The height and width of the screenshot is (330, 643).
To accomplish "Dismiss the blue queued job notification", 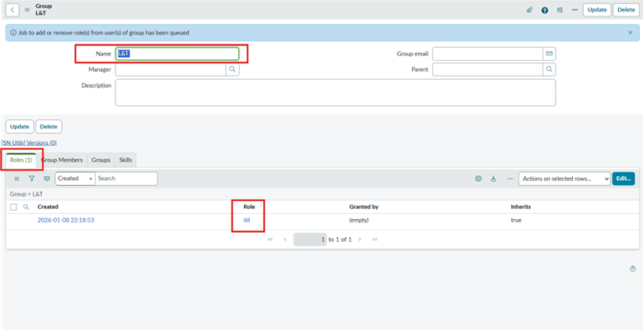I will pos(631,32).
